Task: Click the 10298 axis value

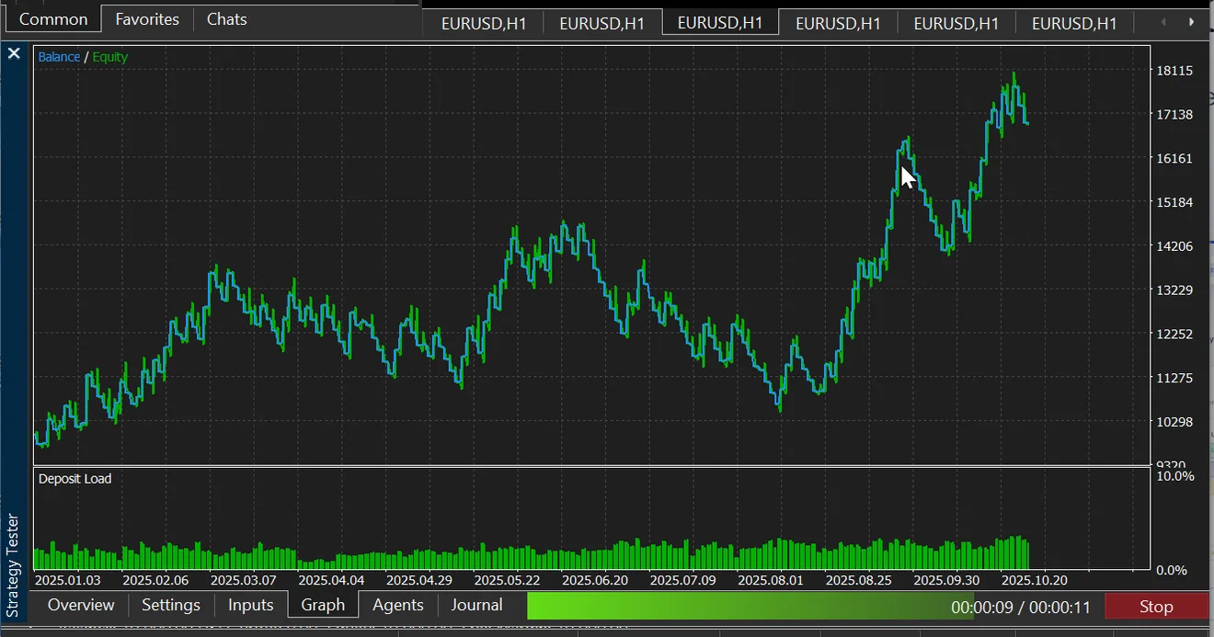Action: tap(1174, 422)
